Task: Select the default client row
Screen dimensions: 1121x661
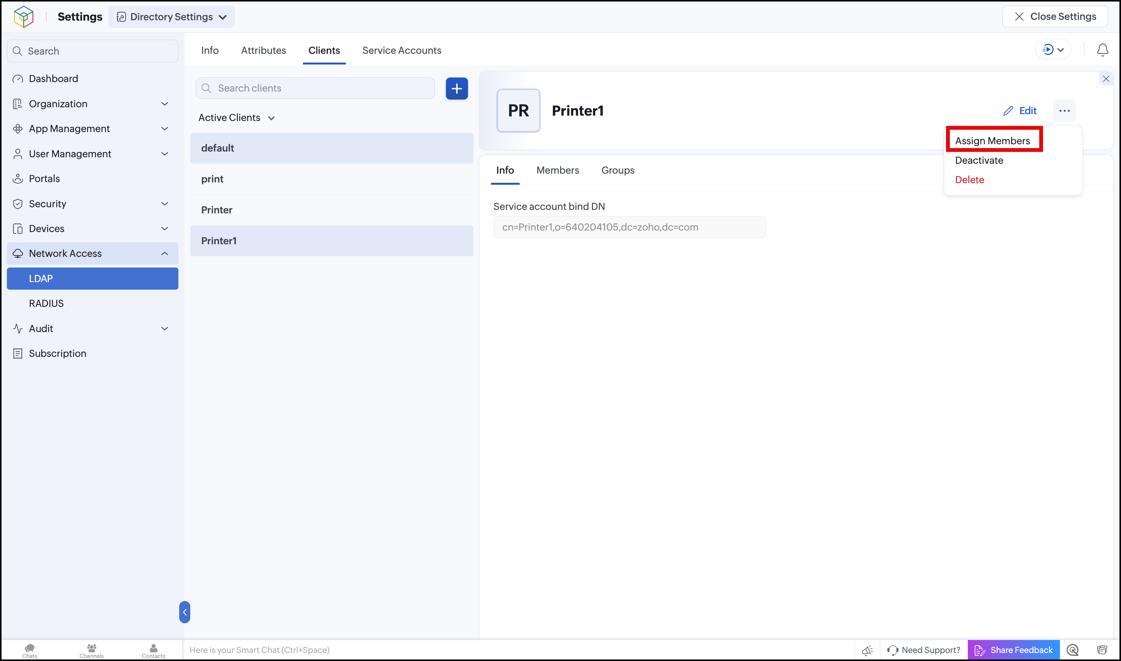Action: [332, 148]
